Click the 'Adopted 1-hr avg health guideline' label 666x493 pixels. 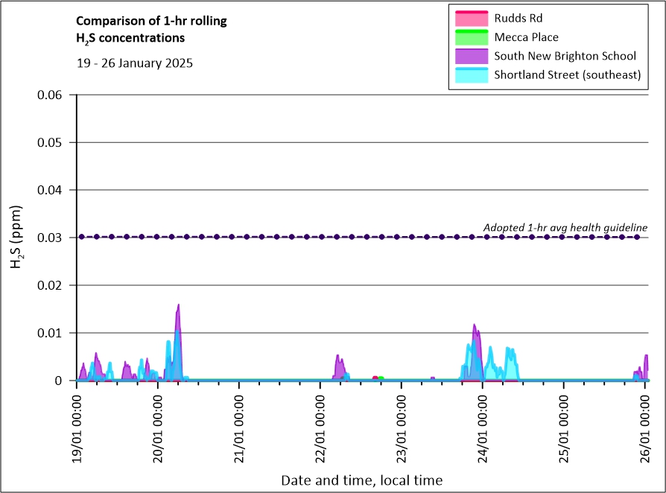tap(565, 227)
